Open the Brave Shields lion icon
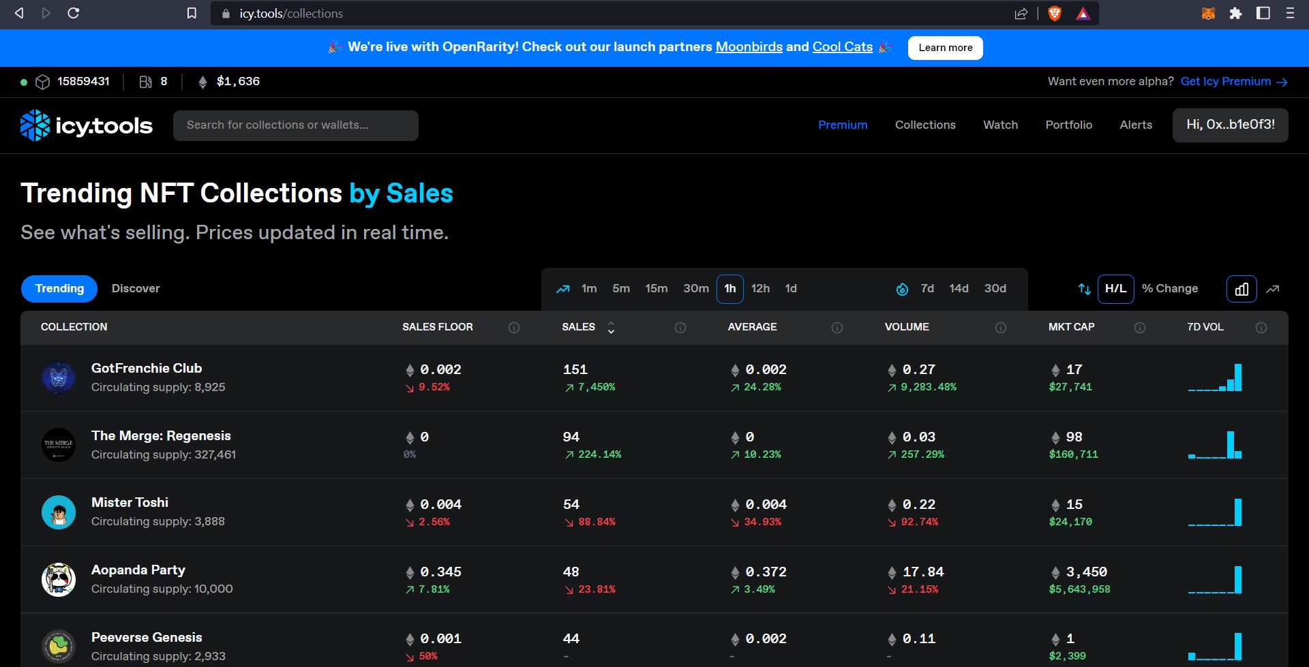Screen dimensions: 1309x667 click(x=1055, y=14)
